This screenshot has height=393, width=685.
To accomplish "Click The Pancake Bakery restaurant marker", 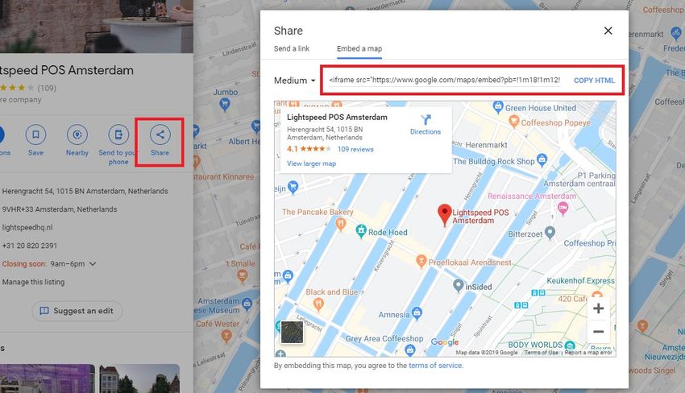I will (341, 225).
